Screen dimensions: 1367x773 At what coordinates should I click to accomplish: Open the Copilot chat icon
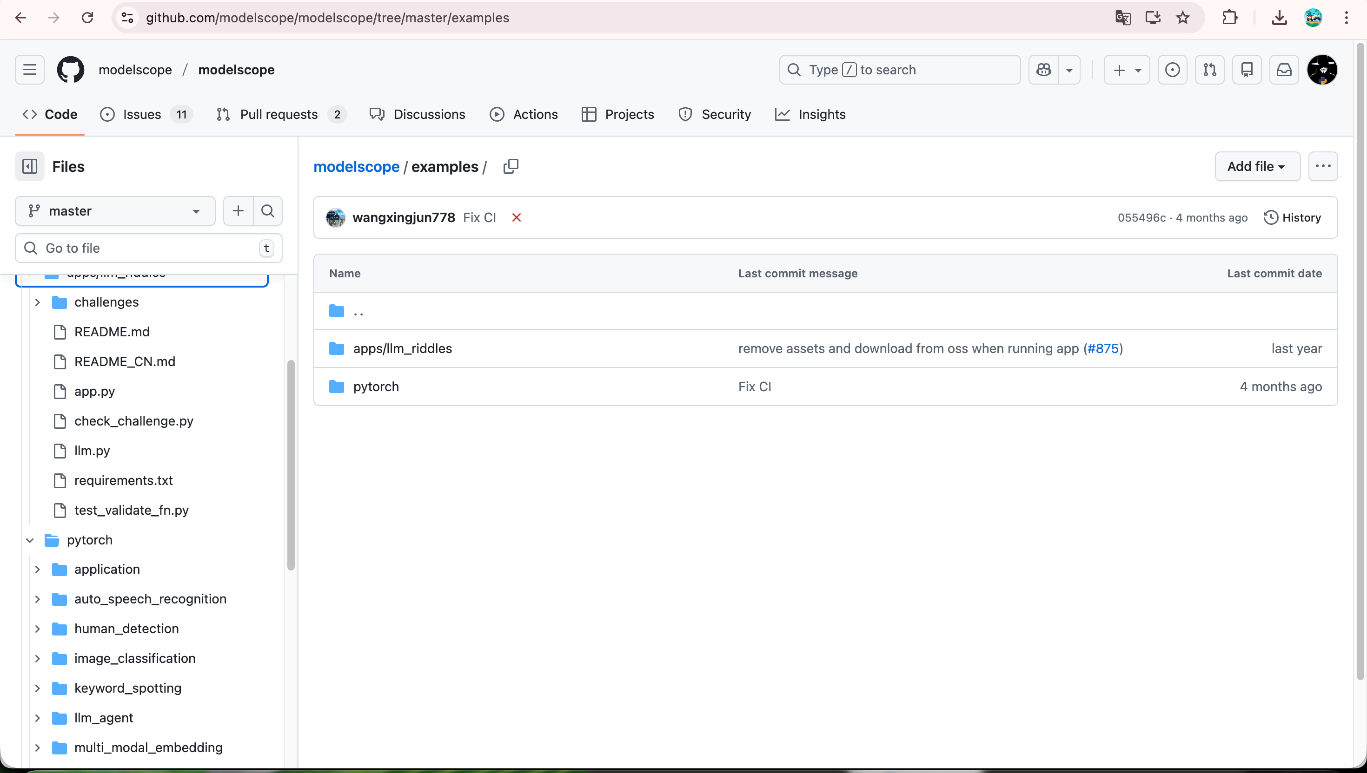[1043, 70]
